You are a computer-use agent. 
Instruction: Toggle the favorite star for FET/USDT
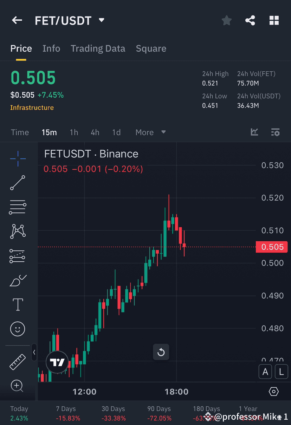click(226, 20)
